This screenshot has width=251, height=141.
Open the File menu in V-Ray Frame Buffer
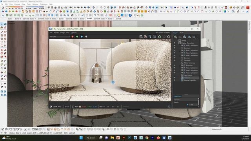(x=51, y=33)
